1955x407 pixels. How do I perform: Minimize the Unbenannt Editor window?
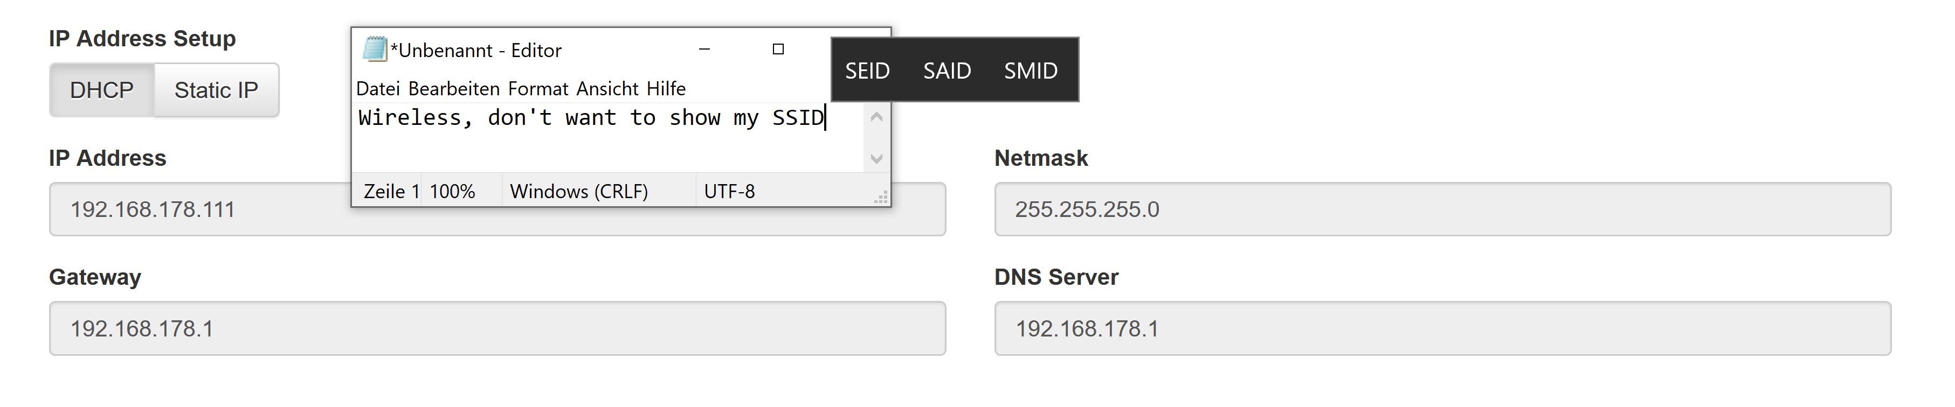(704, 50)
